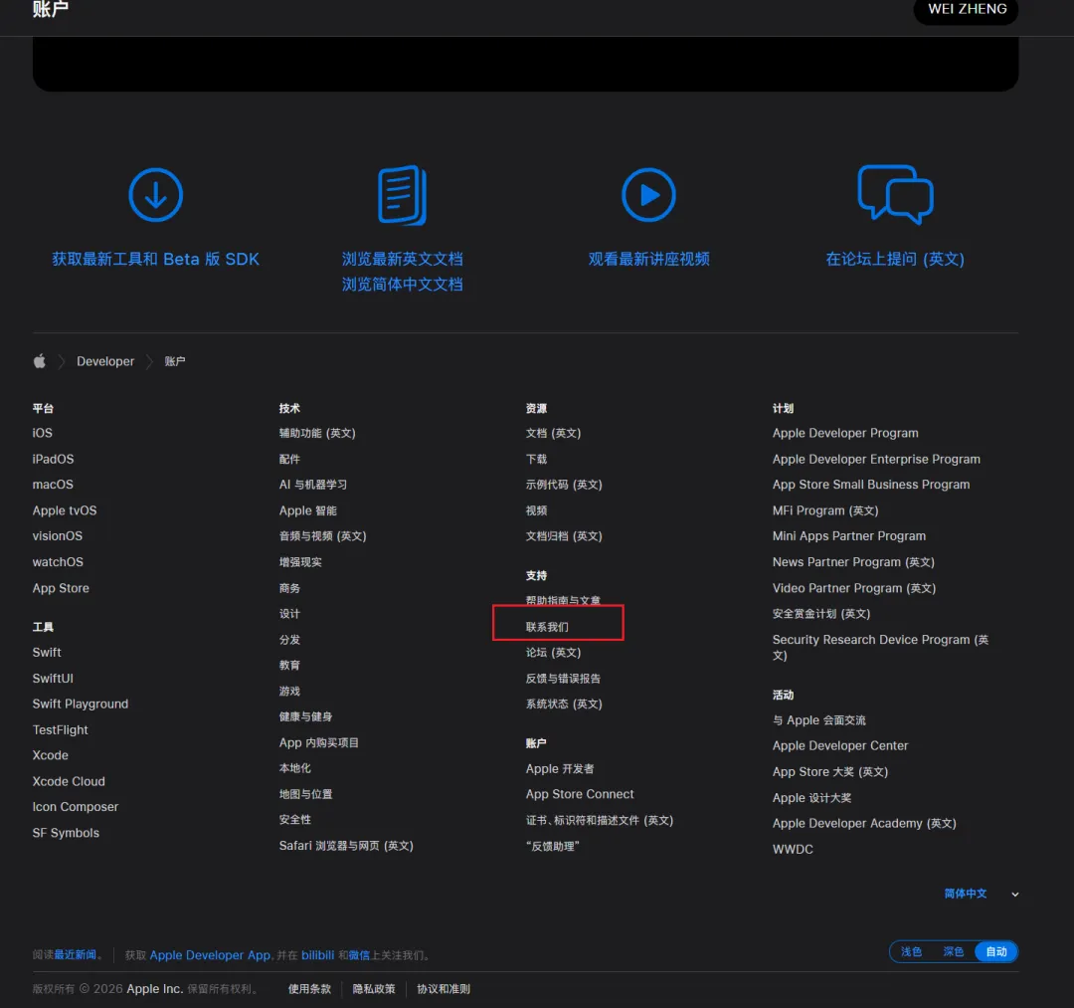1074x1008 pixels.
Task: Open 在论坛上提问 (英文) link
Action: (895, 259)
